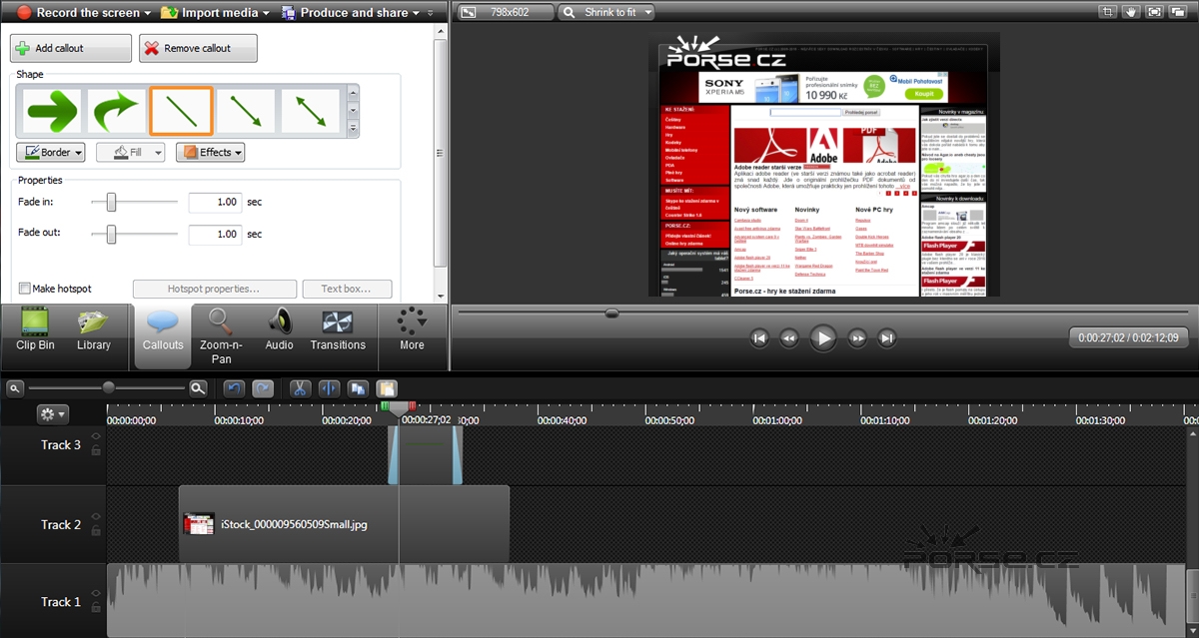Toggle the Track 1 lock
The width and height of the screenshot is (1199, 638).
[96, 607]
